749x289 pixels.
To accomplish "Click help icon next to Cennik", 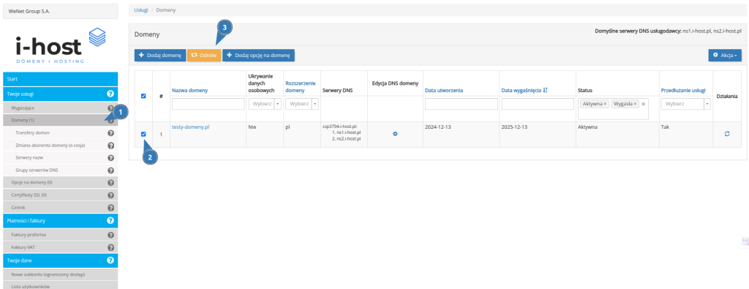I will point(110,208).
